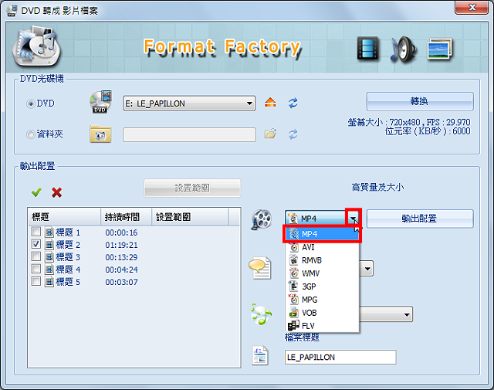This screenshot has height=390, width=494.
Task: Select the DVD radio button
Action: (x=31, y=103)
